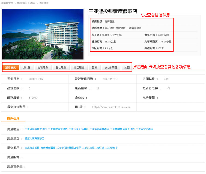The height and width of the screenshot is (174, 206).
Task: Select the 餐饮服务 tab
Action: (x=61, y=67)
